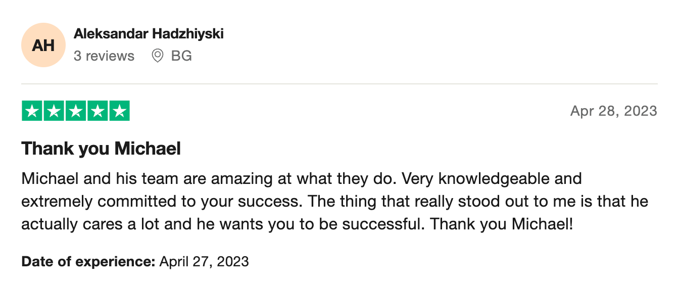The image size is (679, 285).
Task: Click the horizontal divider below the reviewer info
Action: point(339,84)
